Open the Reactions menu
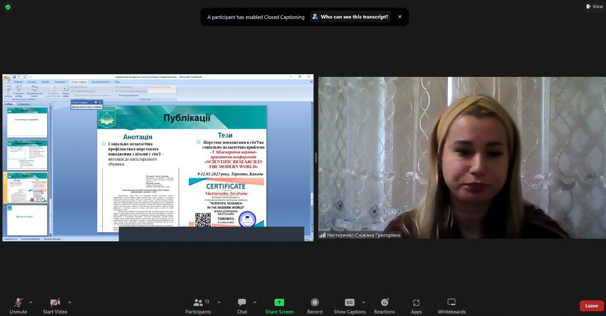 384,303
